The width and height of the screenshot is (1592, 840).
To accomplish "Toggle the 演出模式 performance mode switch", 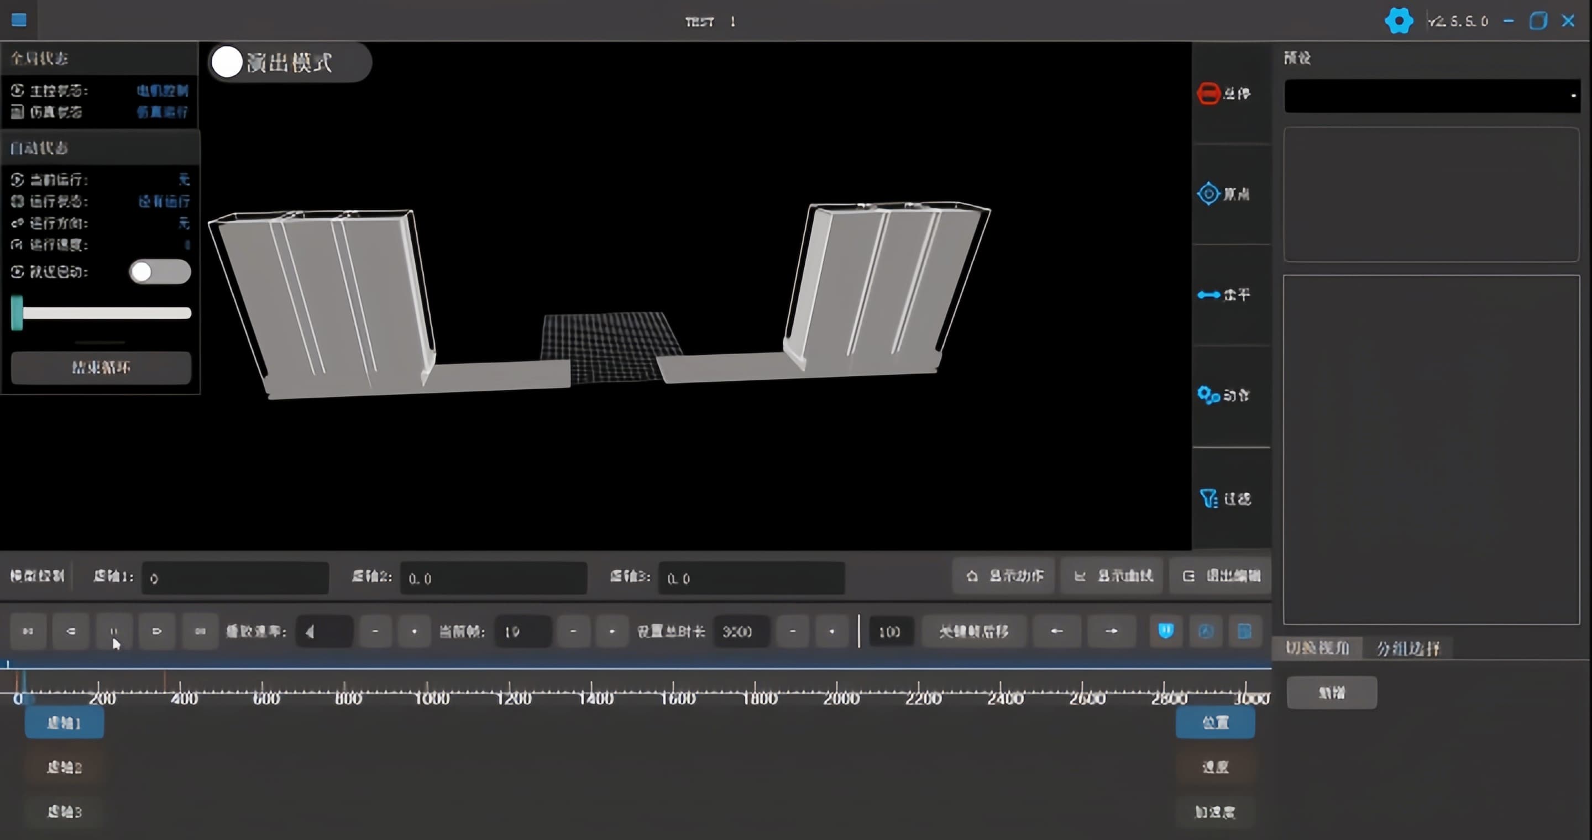I will coord(227,62).
